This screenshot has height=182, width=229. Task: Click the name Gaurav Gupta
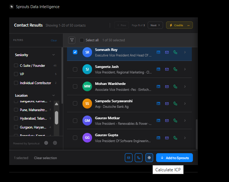107,135
